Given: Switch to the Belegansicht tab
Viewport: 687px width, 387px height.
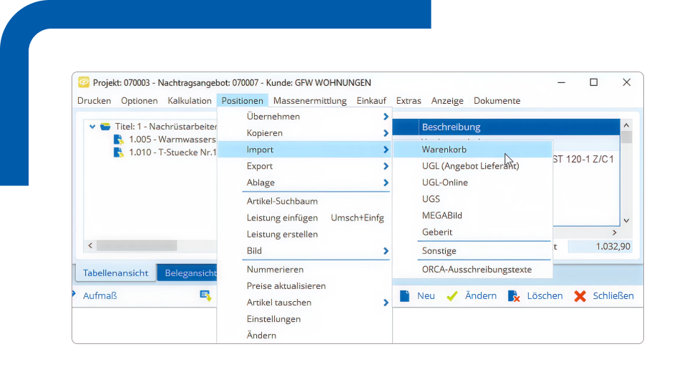Looking at the screenshot, I should click(x=187, y=273).
